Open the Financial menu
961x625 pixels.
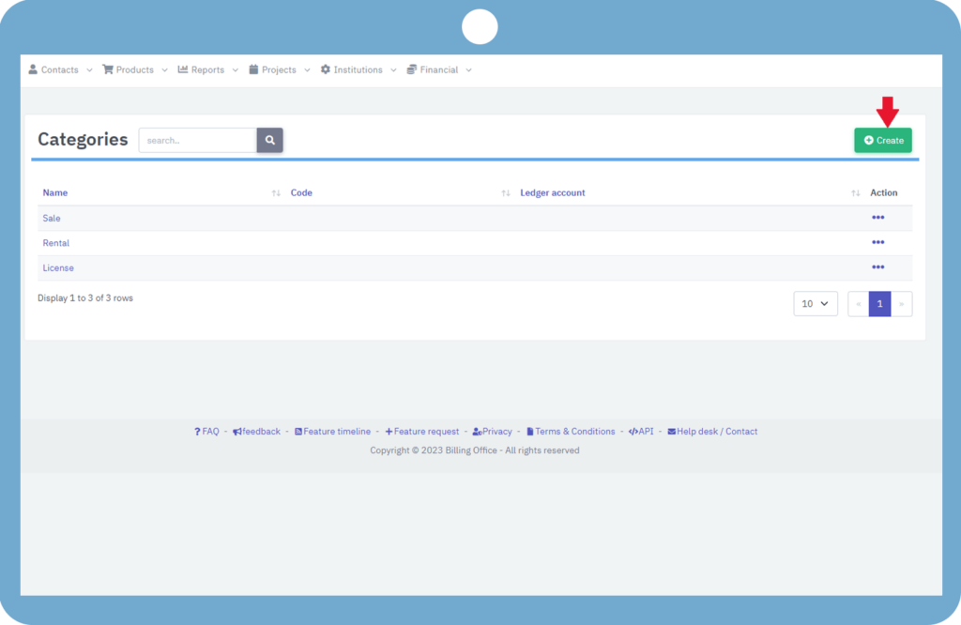coord(439,69)
